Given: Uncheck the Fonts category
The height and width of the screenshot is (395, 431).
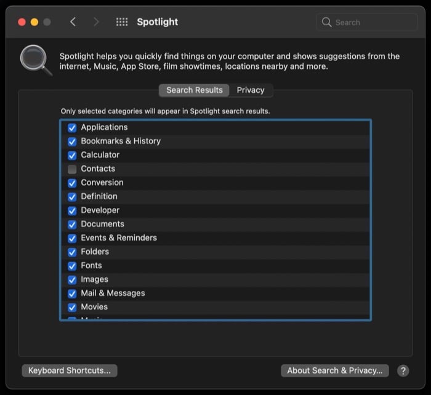Looking at the screenshot, I should tap(72, 266).
